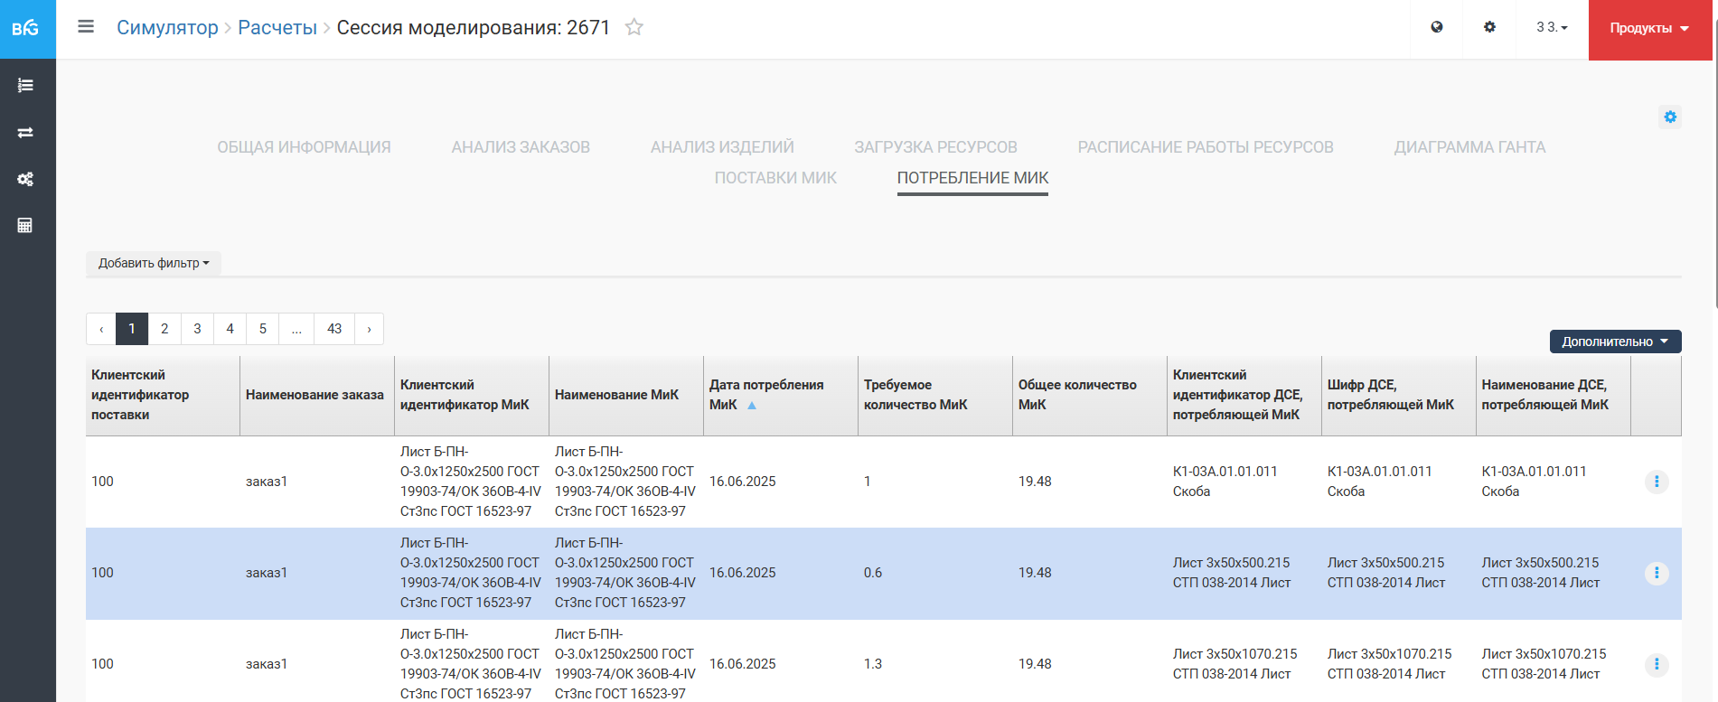This screenshot has height=702, width=1718.
Task: Switch to АНАЛИЗ ЗАКАЗОВ tab
Action: 521,147
